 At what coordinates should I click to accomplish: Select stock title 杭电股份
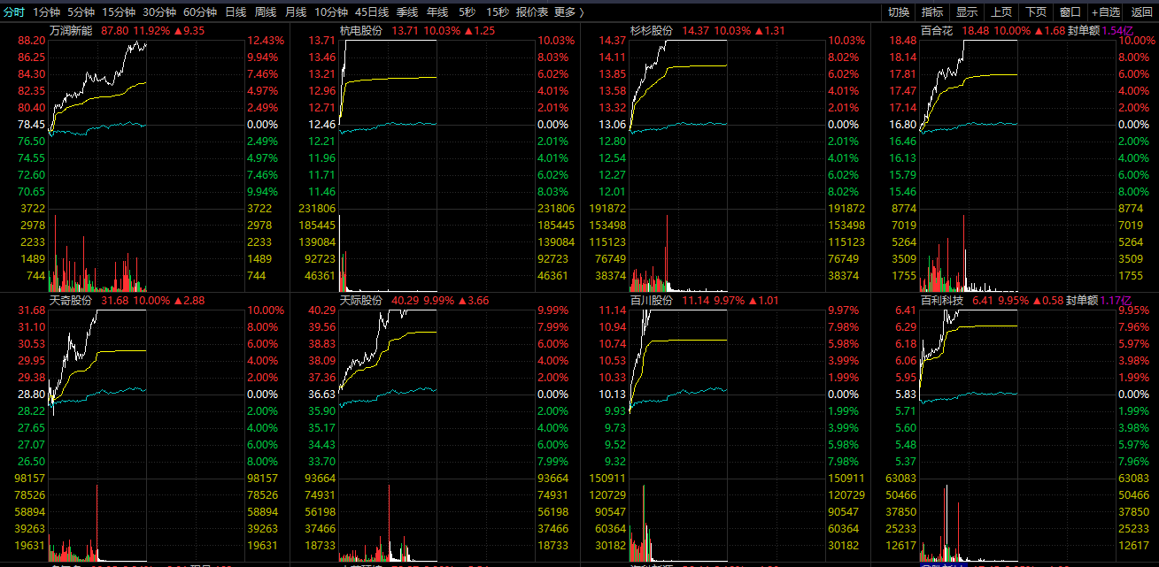(361, 30)
